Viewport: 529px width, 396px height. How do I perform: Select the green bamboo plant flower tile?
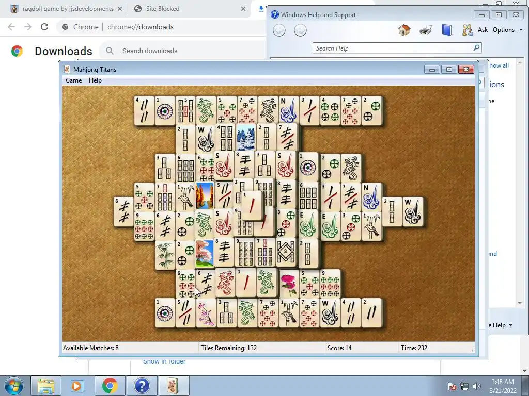(165, 255)
